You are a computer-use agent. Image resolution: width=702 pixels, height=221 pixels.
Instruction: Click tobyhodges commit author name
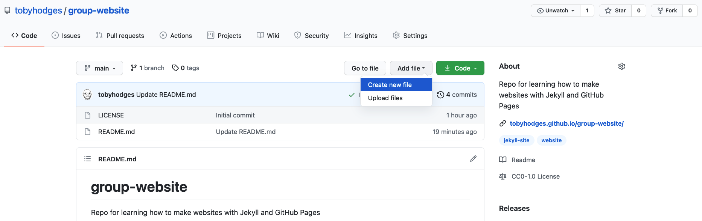coord(116,95)
